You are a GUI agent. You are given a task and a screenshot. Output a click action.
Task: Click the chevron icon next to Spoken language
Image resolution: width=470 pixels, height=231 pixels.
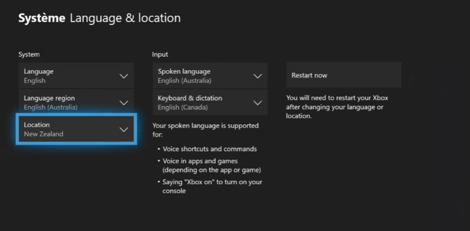click(257, 76)
